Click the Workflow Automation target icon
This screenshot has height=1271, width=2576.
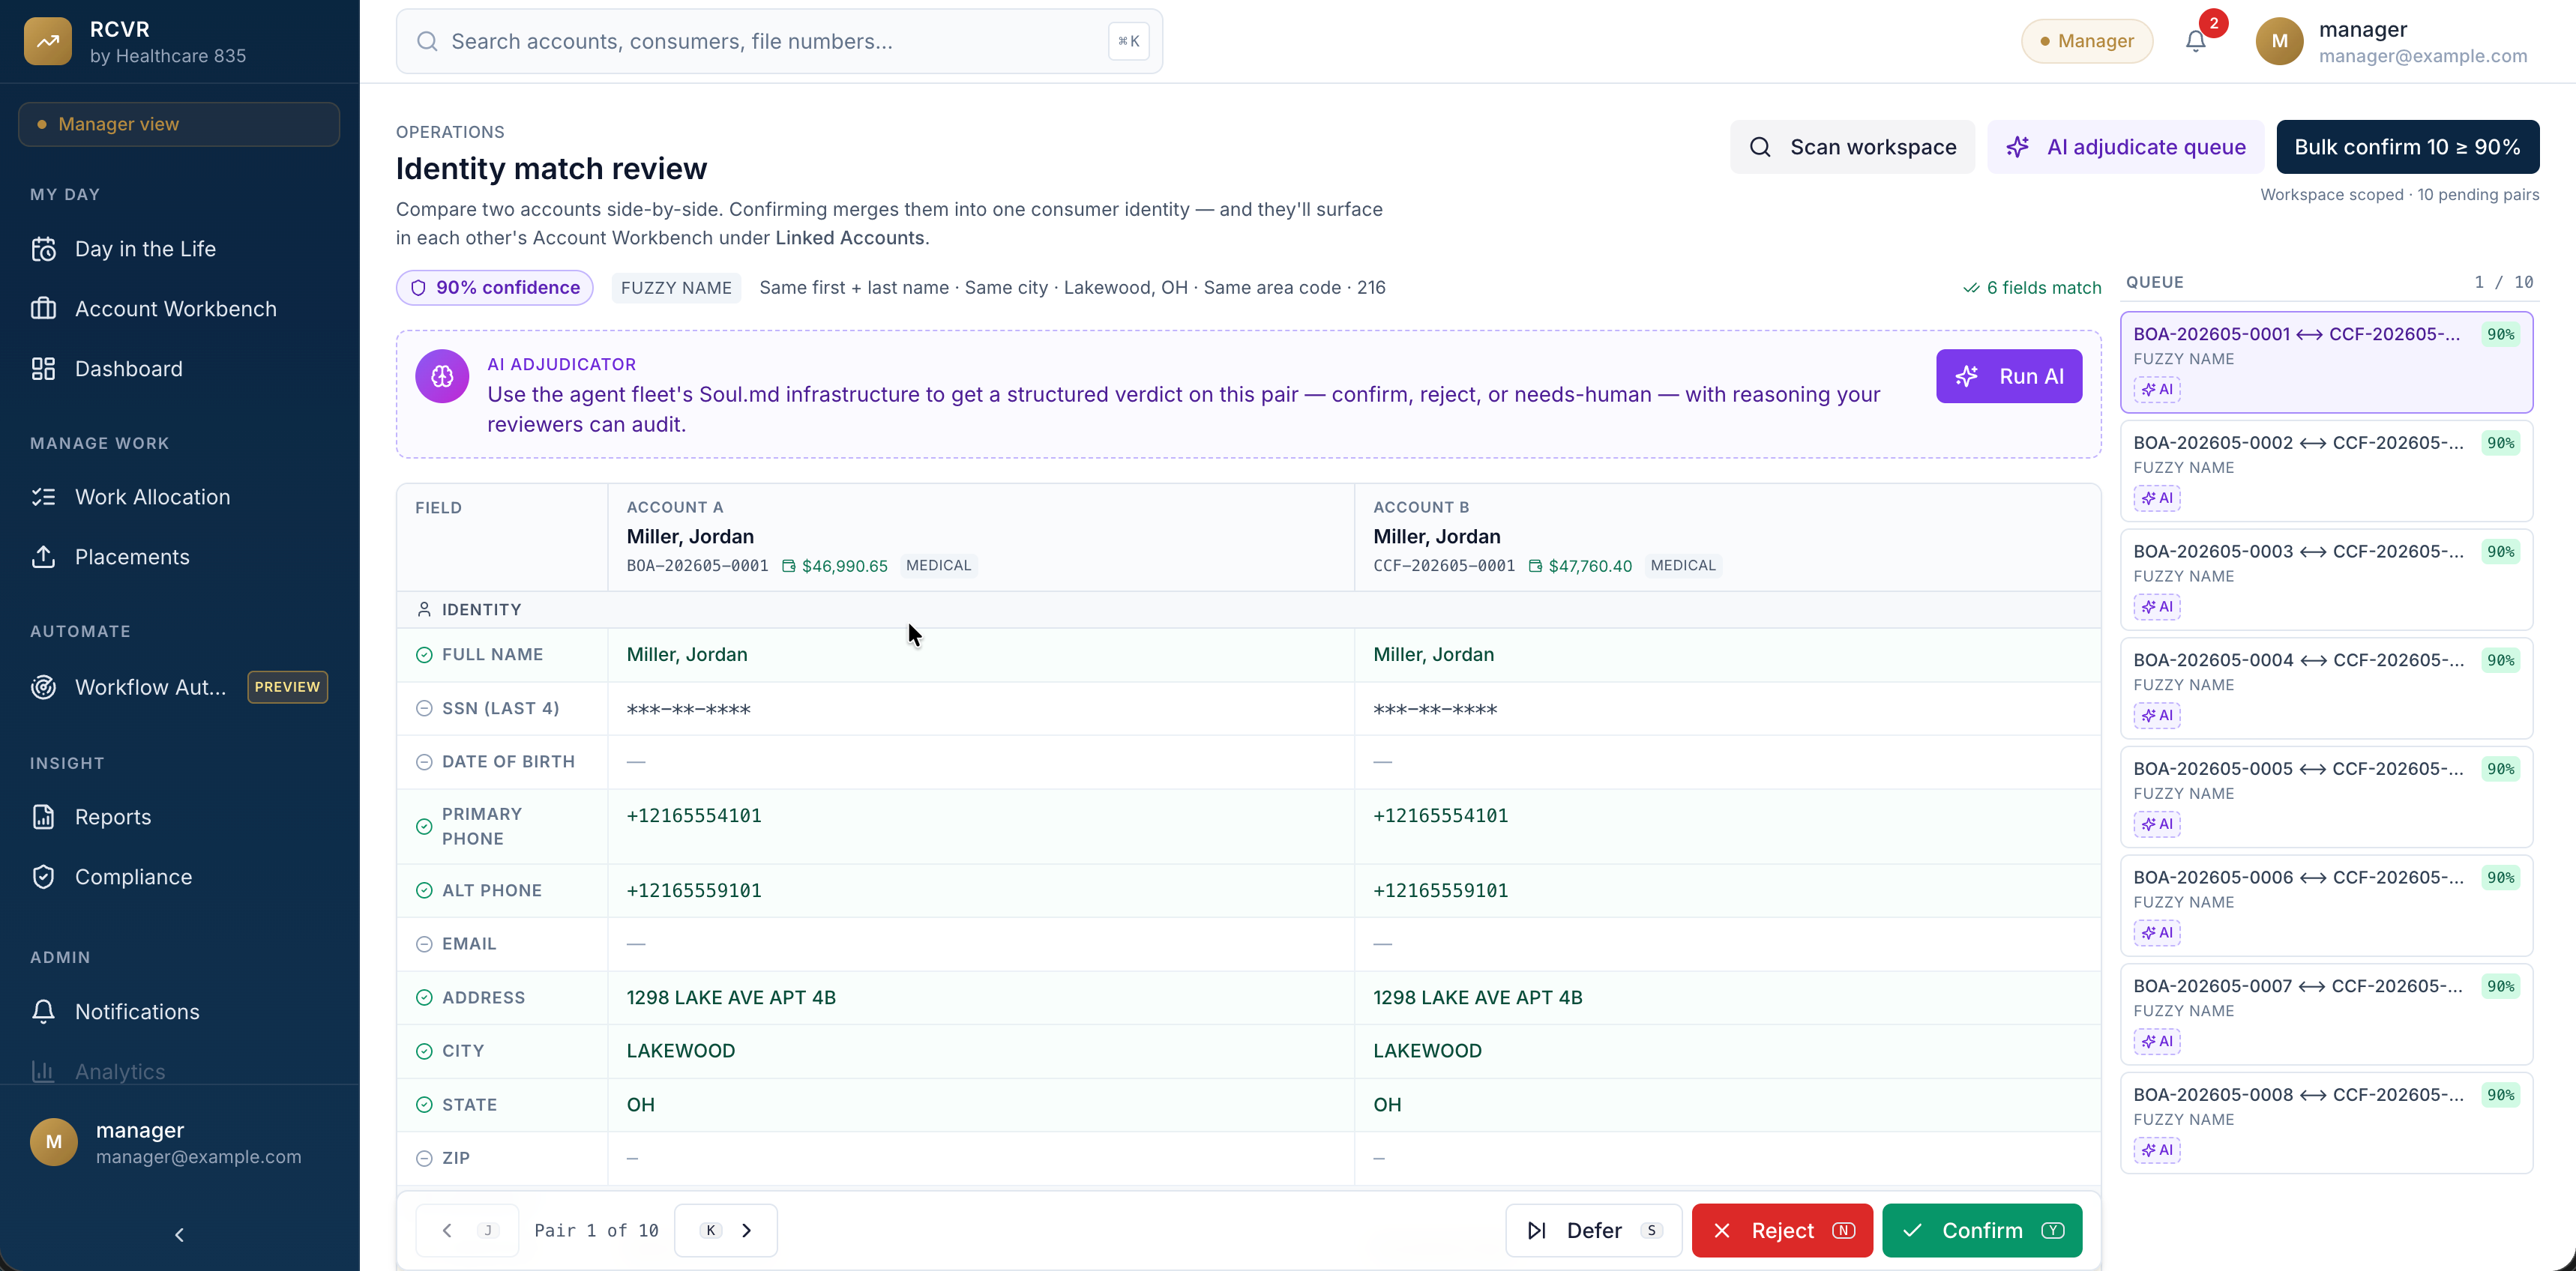click(x=43, y=686)
